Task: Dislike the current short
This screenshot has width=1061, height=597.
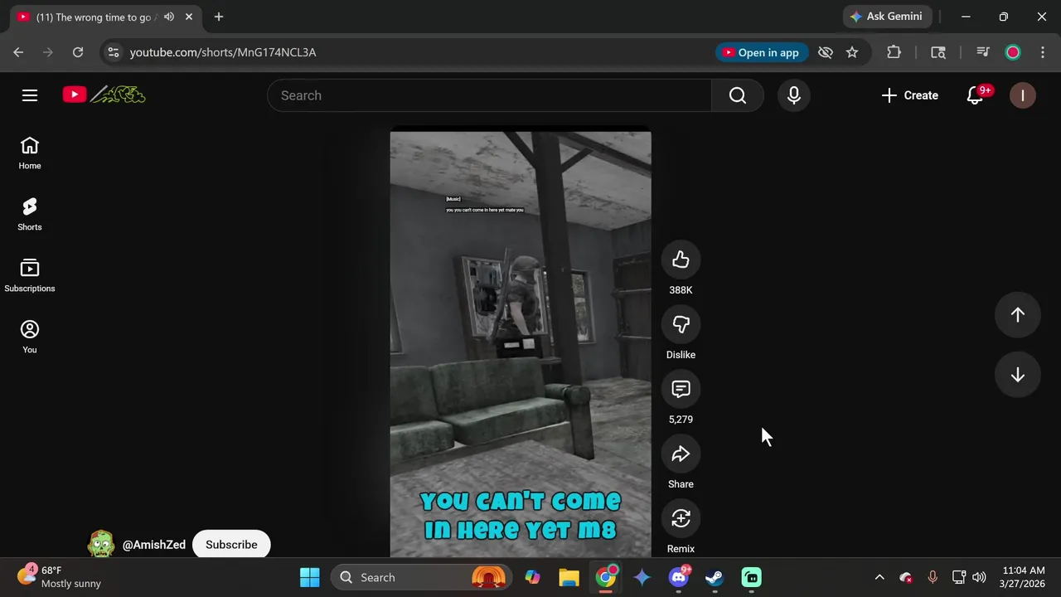Action: click(x=681, y=325)
